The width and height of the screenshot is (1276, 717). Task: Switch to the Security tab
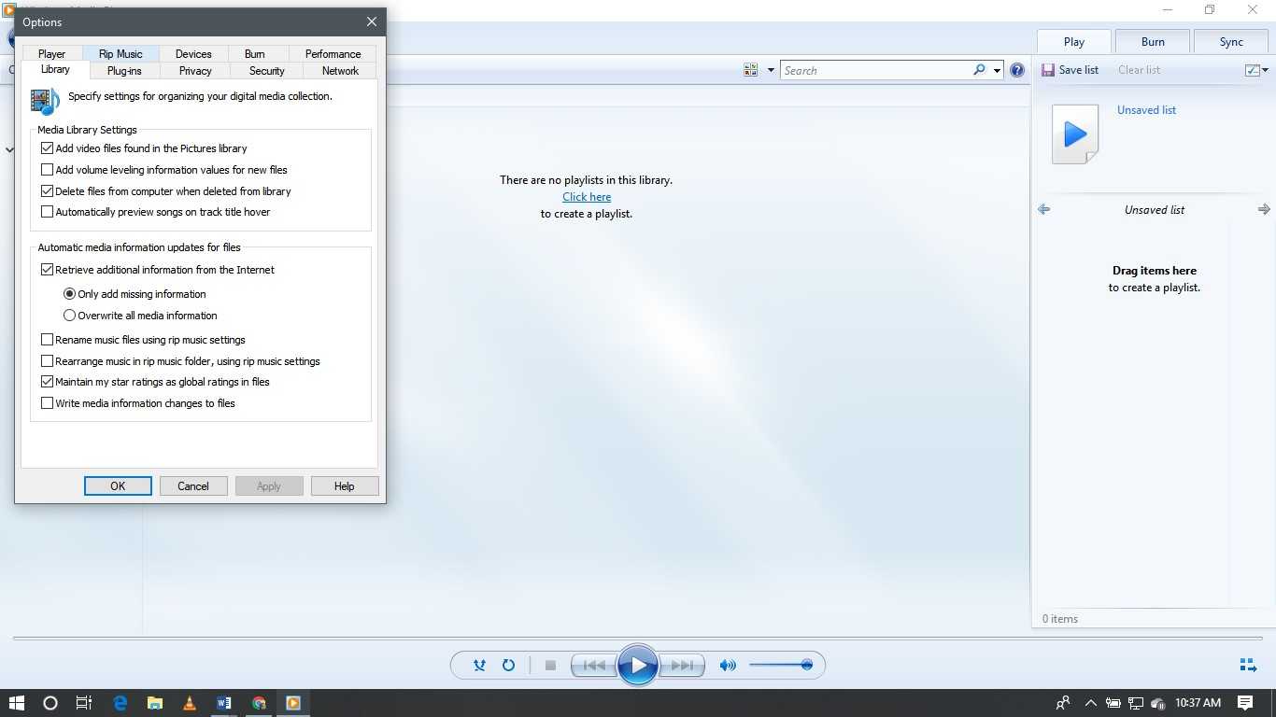266,71
